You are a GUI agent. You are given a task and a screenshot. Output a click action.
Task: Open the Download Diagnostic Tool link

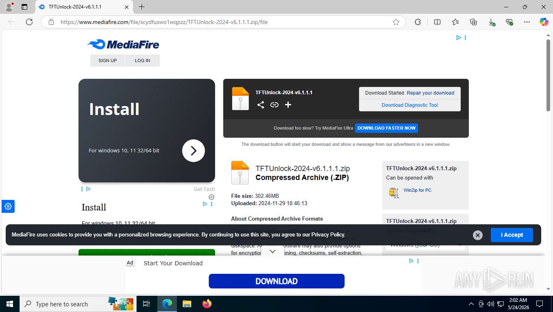(x=410, y=105)
